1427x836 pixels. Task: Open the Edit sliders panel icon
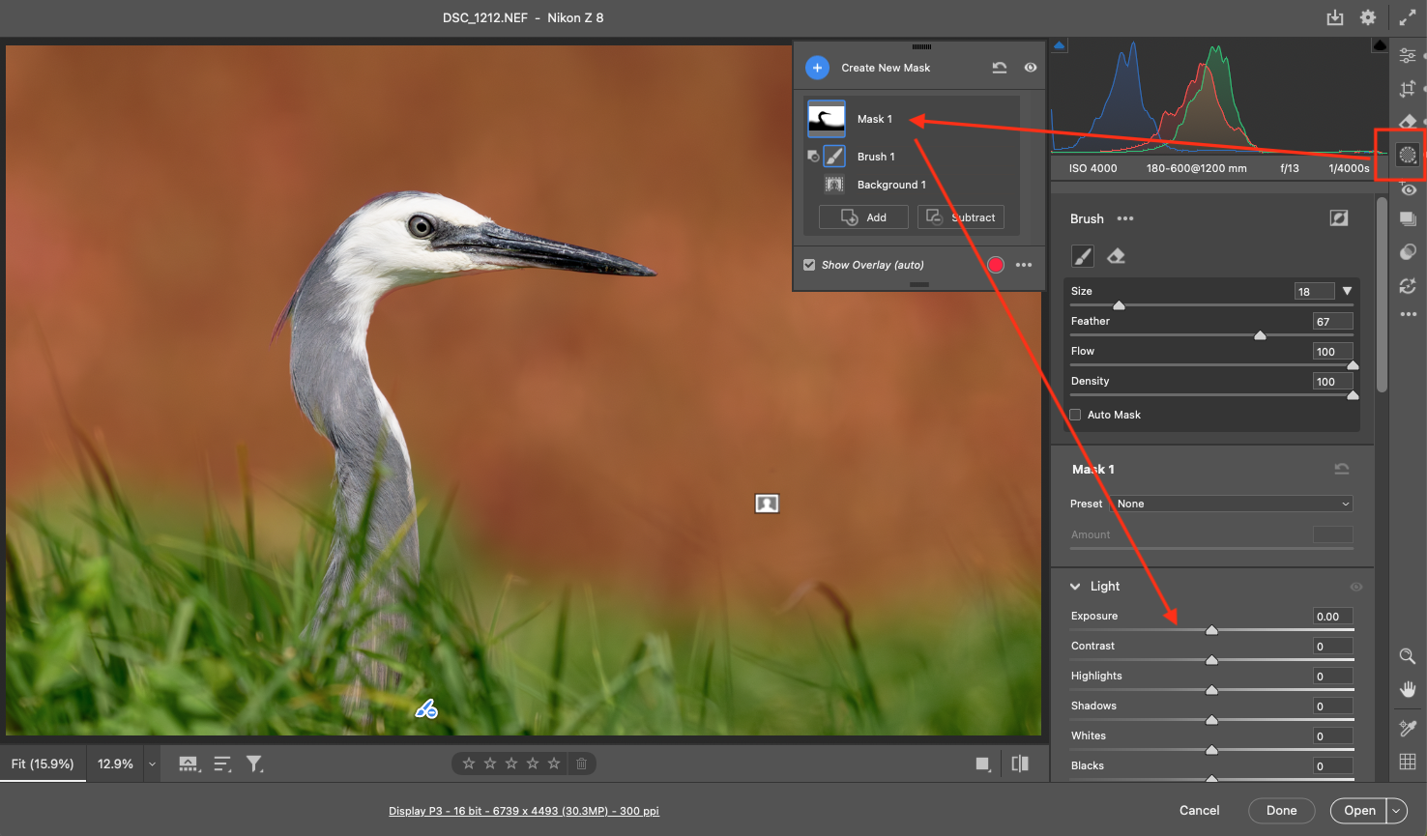tap(1408, 56)
